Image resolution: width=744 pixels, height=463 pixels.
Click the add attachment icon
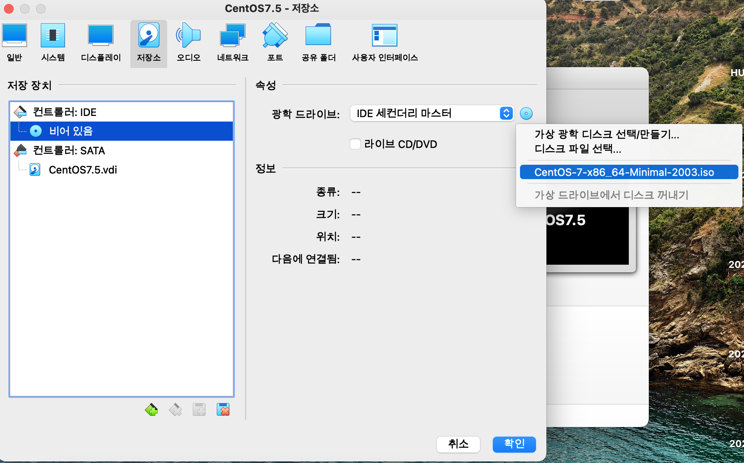click(x=199, y=410)
